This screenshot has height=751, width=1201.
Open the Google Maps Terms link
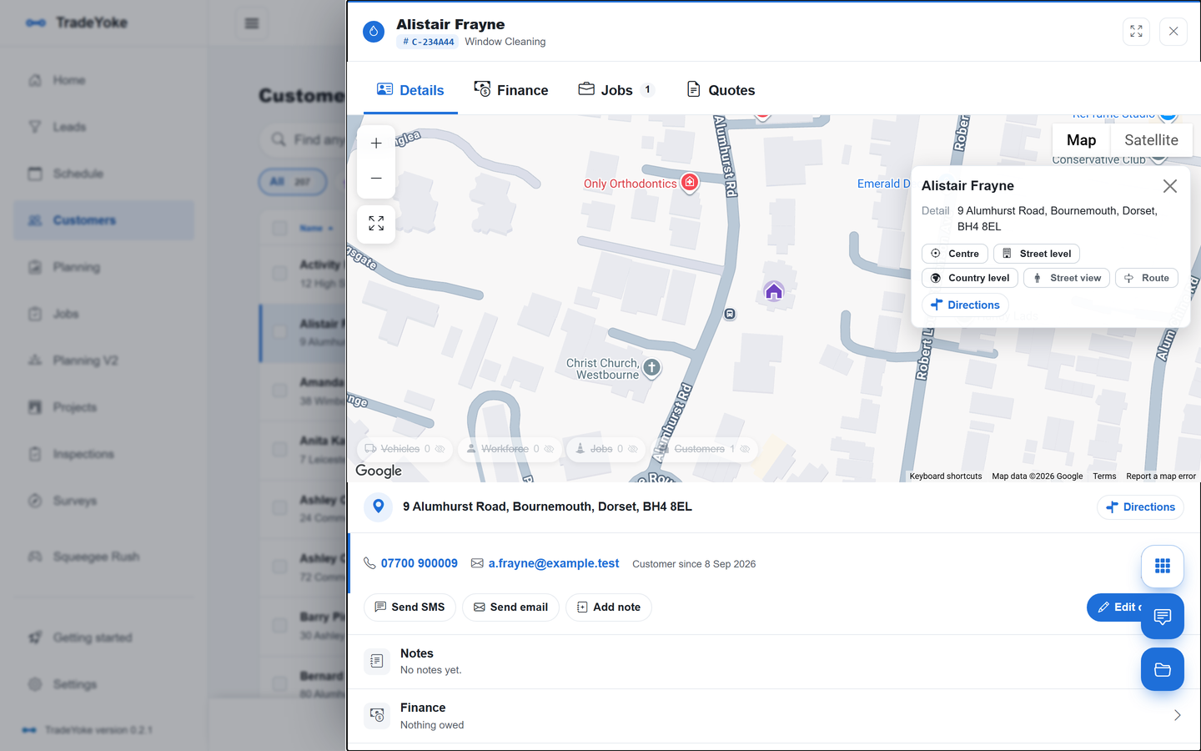[1104, 476]
